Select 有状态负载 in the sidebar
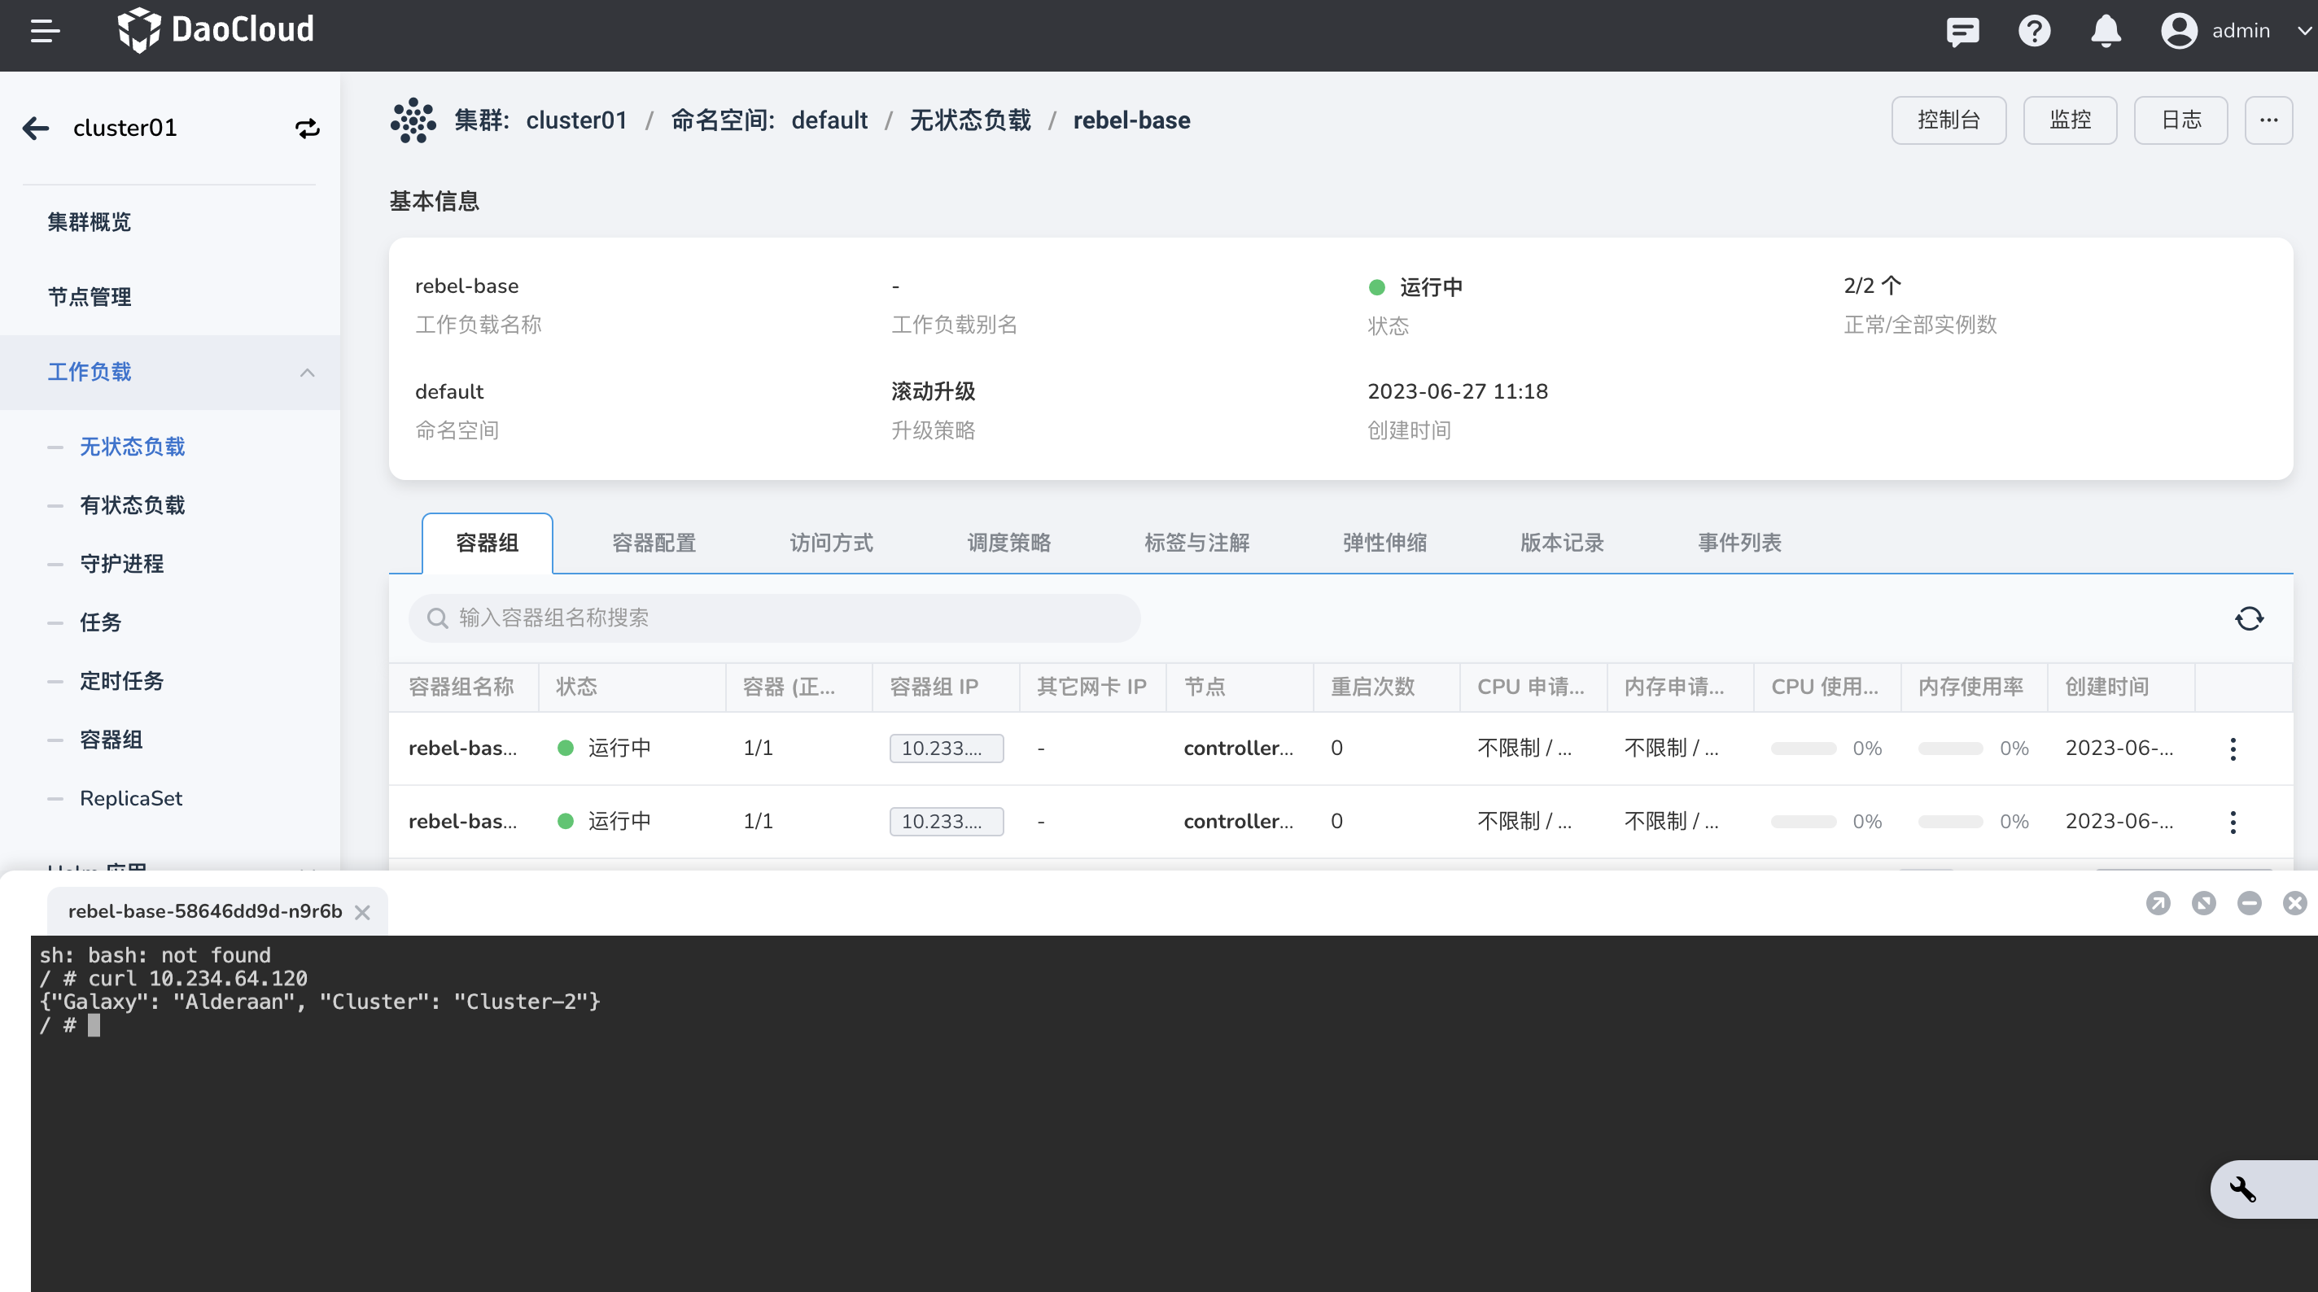 (x=133, y=504)
